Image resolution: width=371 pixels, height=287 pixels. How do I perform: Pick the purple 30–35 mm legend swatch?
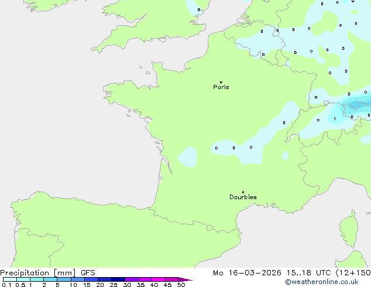pos(132,279)
